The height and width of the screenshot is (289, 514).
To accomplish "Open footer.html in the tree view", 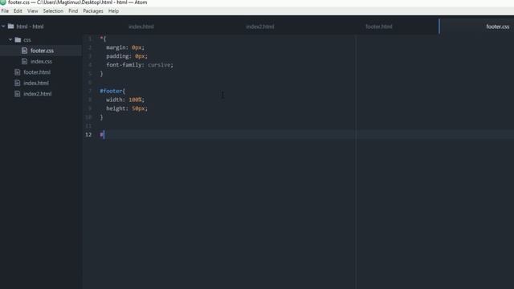I will [37, 72].
